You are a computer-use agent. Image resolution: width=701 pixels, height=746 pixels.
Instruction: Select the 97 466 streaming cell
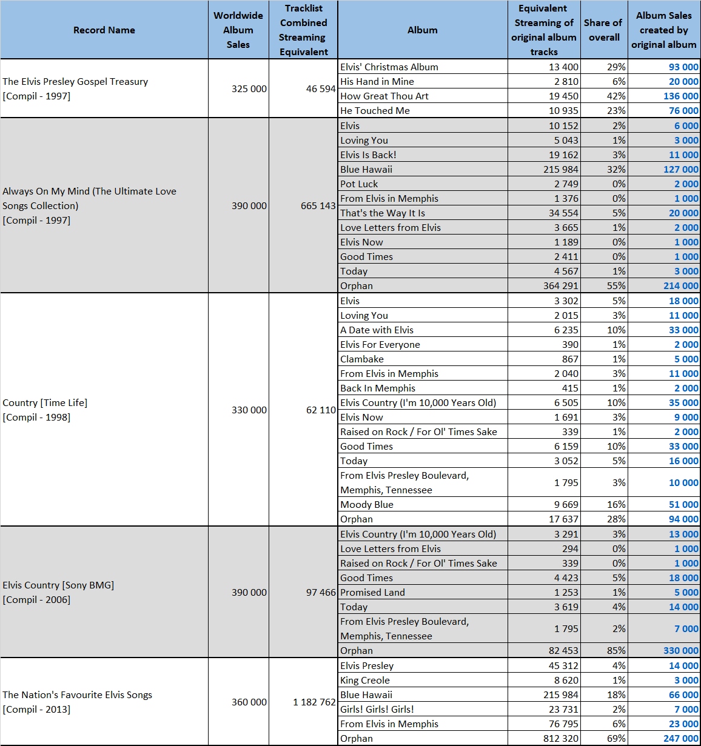[x=303, y=592]
